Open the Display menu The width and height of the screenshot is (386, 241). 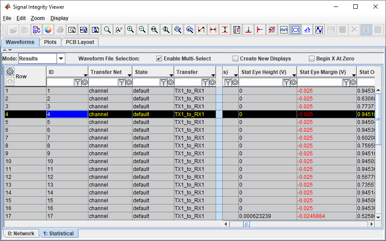(59, 18)
